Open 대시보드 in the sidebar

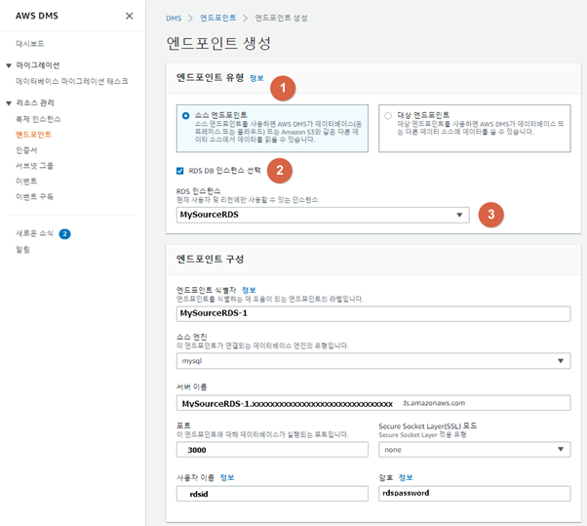click(30, 44)
